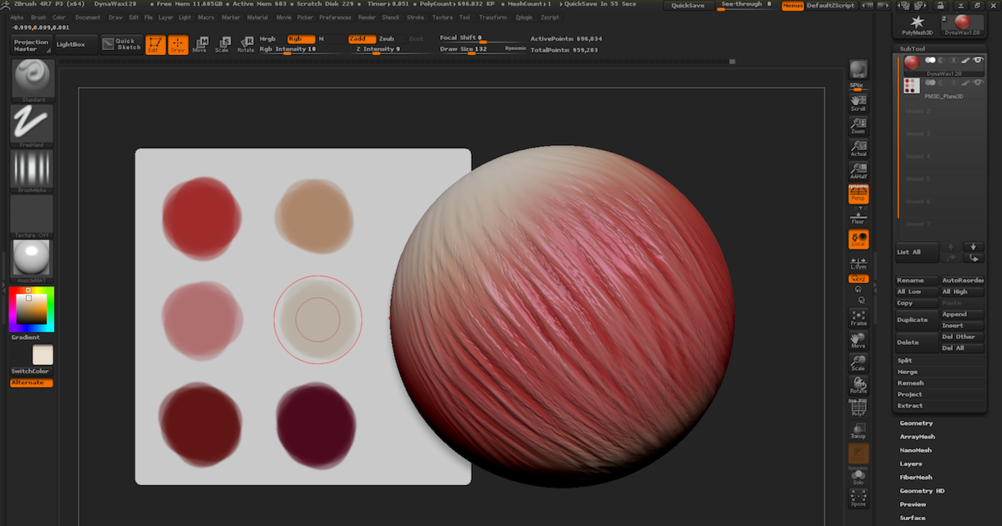Click QuickSave button
The image size is (1002, 526).
pyautogui.click(x=688, y=5)
